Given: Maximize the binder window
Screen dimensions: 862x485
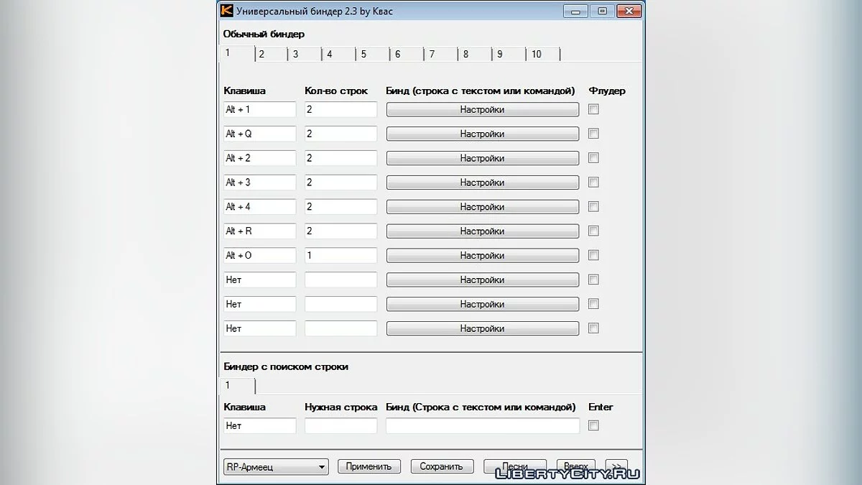Looking at the screenshot, I should [x=602, y=11].
